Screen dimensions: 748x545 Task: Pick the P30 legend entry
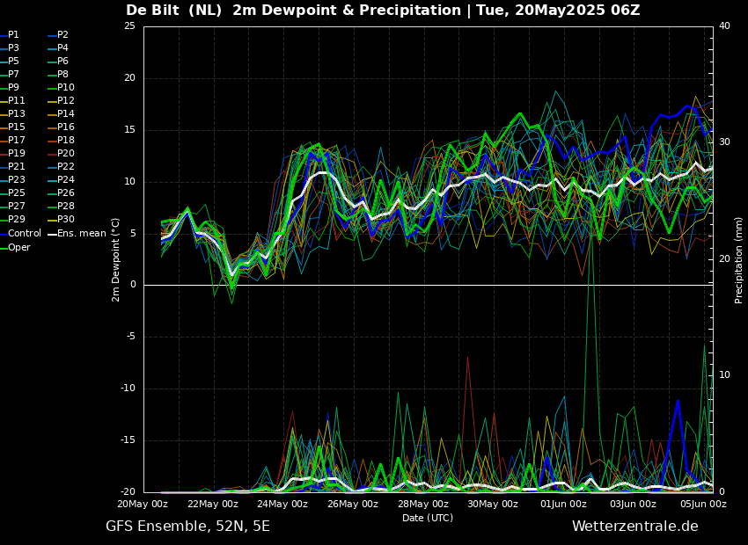(x=62, y=219)
